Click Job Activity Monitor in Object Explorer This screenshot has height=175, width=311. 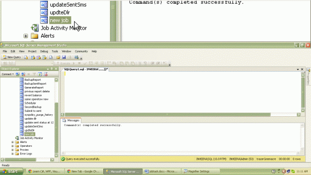click(x=31, y=138)
